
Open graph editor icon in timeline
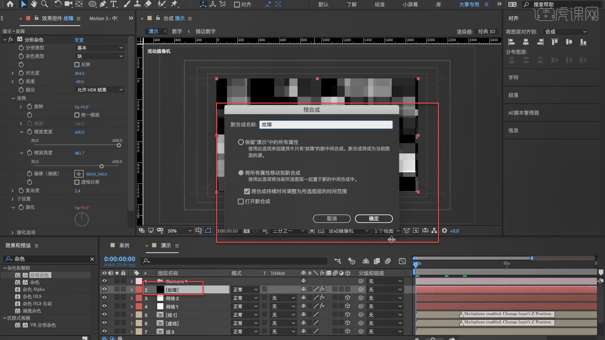coord(402,261)
